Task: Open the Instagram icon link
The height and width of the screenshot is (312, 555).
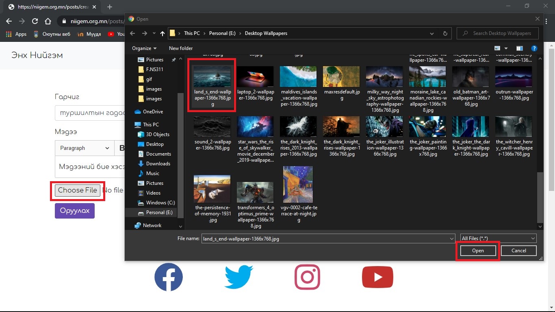Action: coord(308,277)
